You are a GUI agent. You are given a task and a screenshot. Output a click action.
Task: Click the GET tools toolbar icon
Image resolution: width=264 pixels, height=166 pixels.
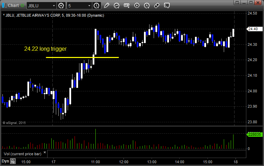point(127,6)
